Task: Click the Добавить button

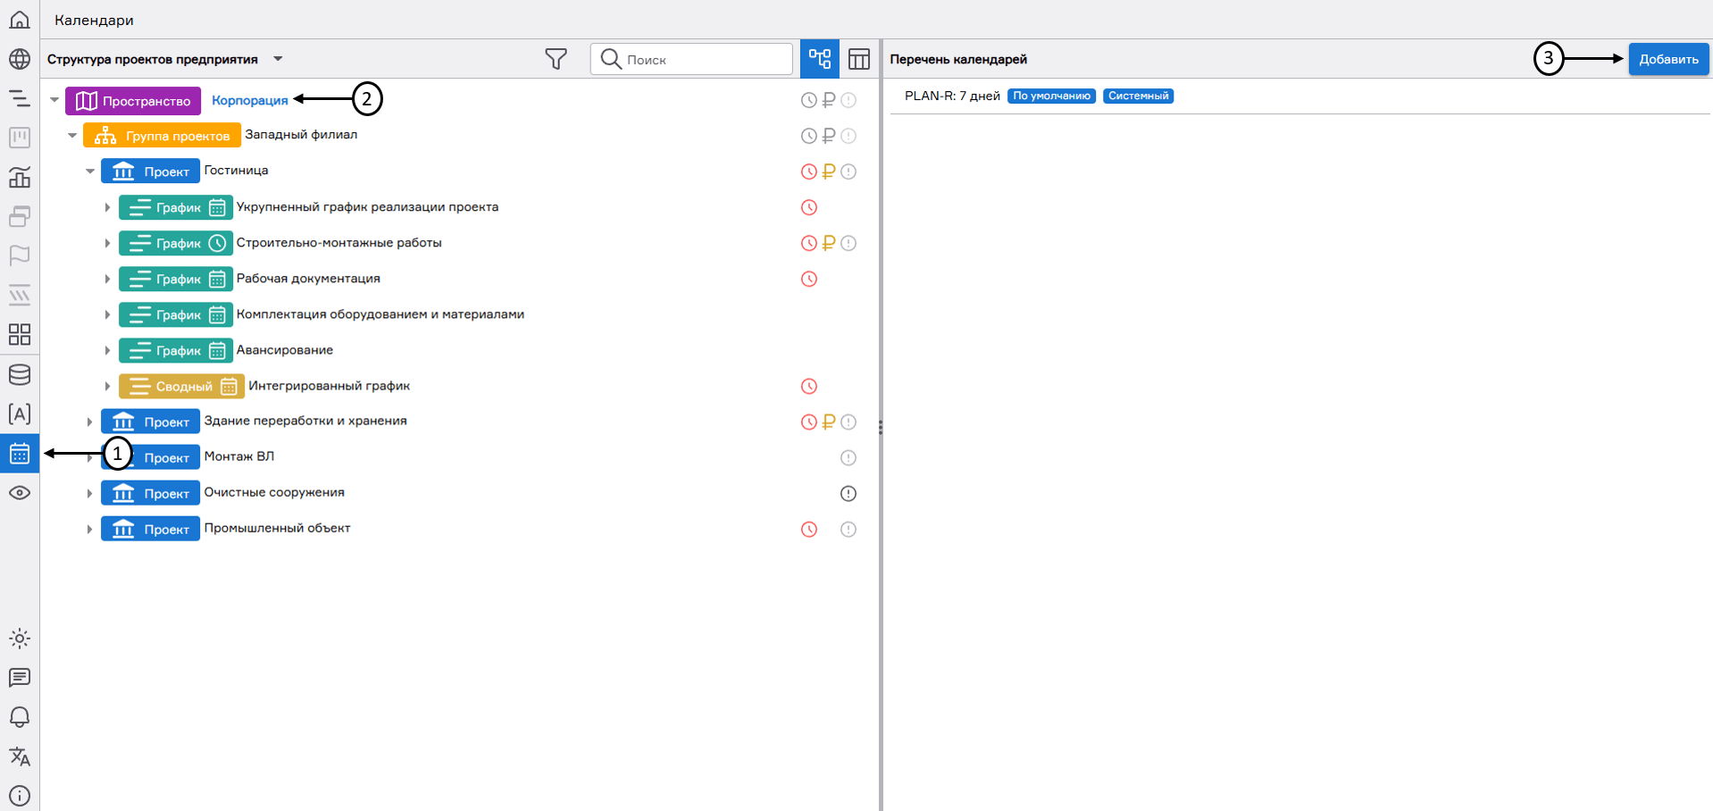Action: (1667, 59)
